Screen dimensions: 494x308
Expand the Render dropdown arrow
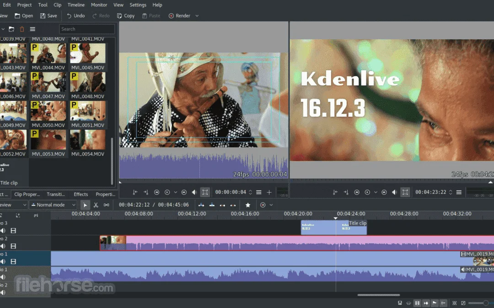click(197, 16)
